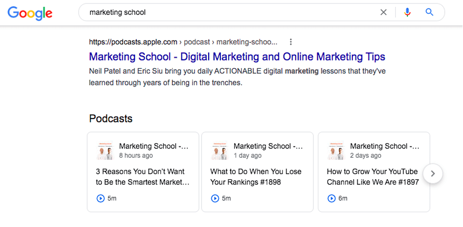Clear the search box with X icon
Viewport: 463px width, 227px height.
(383, 12)
